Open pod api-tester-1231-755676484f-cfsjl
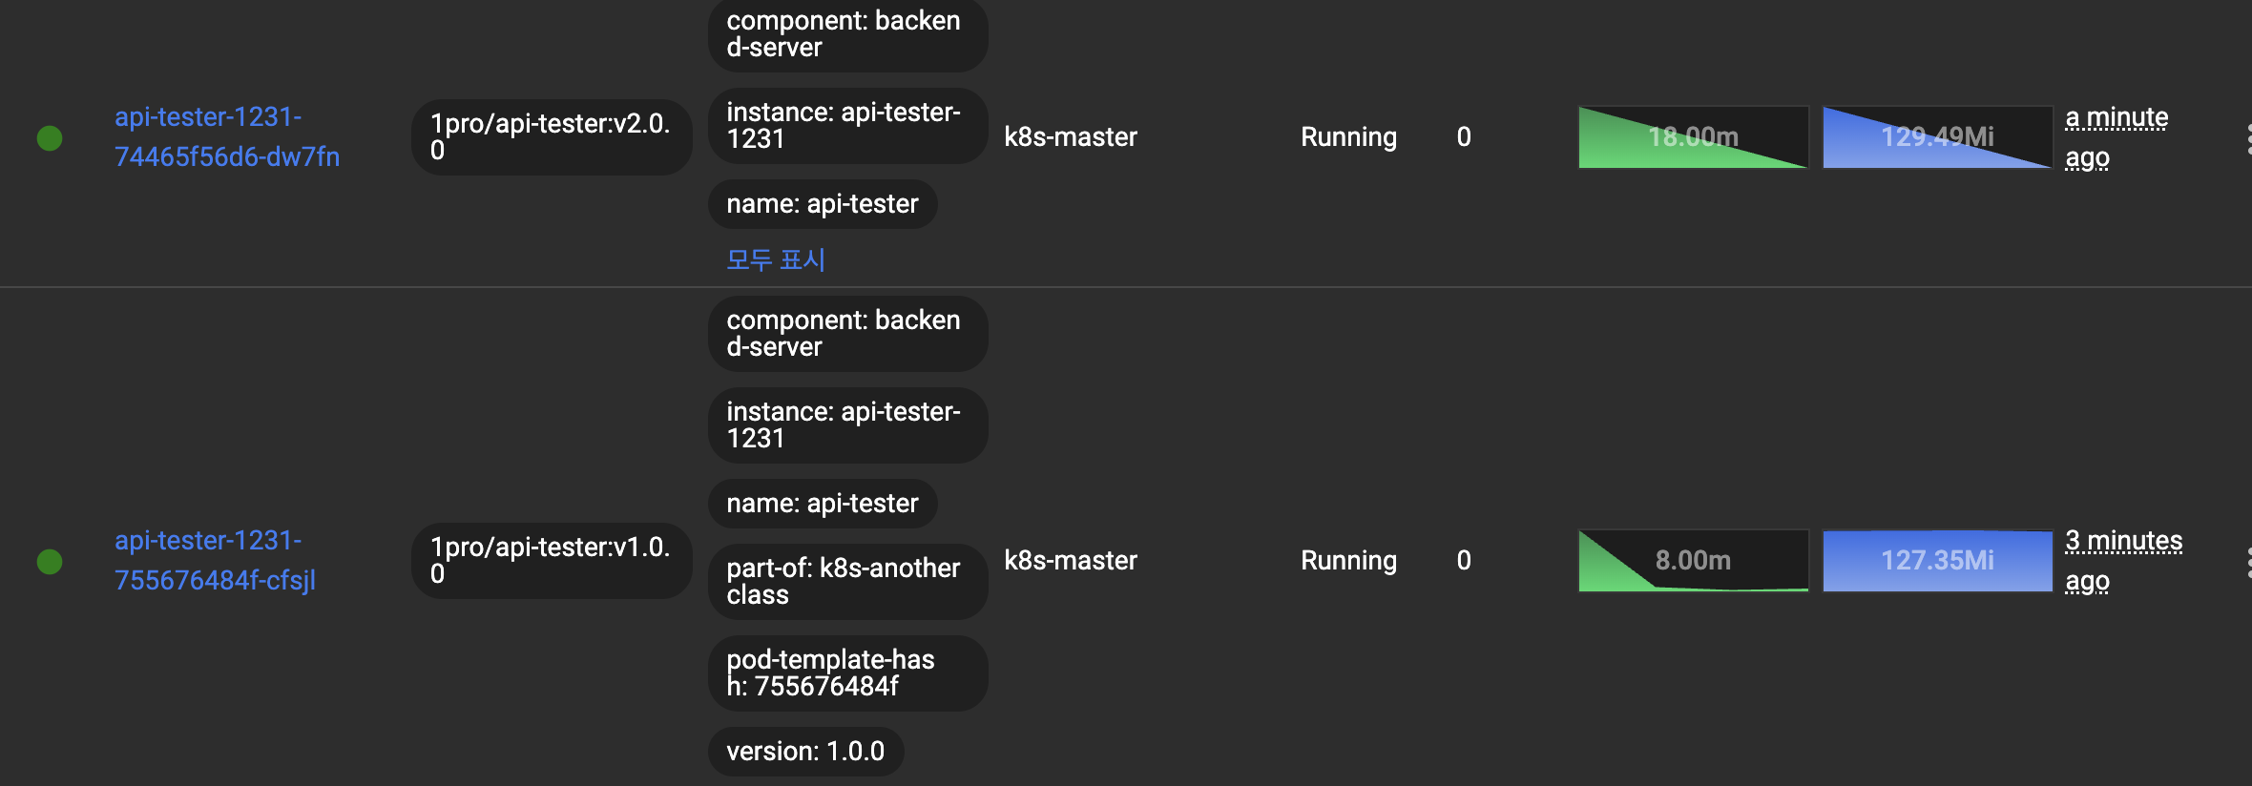Screen dimensions: 2252x786 coord(215,560)
